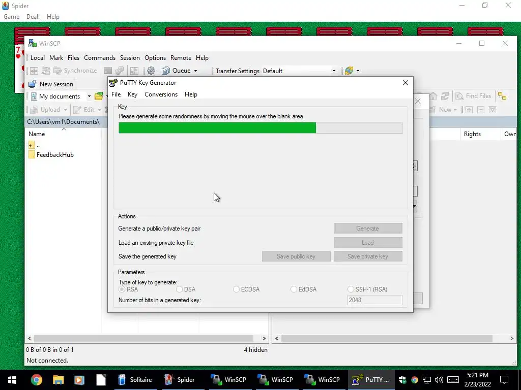Open the console terminal icon in WinSCP toolbar
This screenshot has width=521, height=390.
click(108, 71)
